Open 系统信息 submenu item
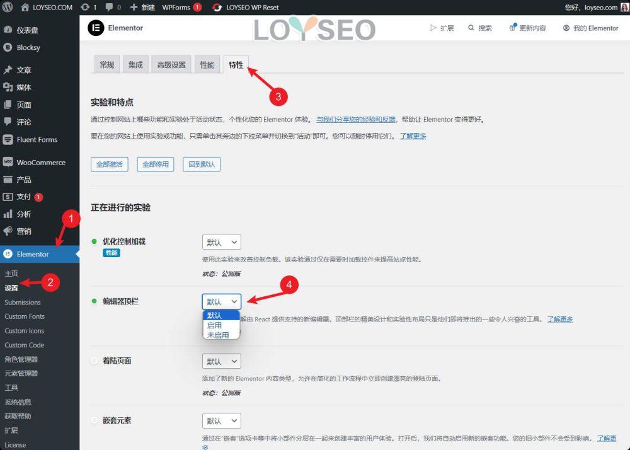This screenshot has width=630, height=450. (x=18, y=402)
